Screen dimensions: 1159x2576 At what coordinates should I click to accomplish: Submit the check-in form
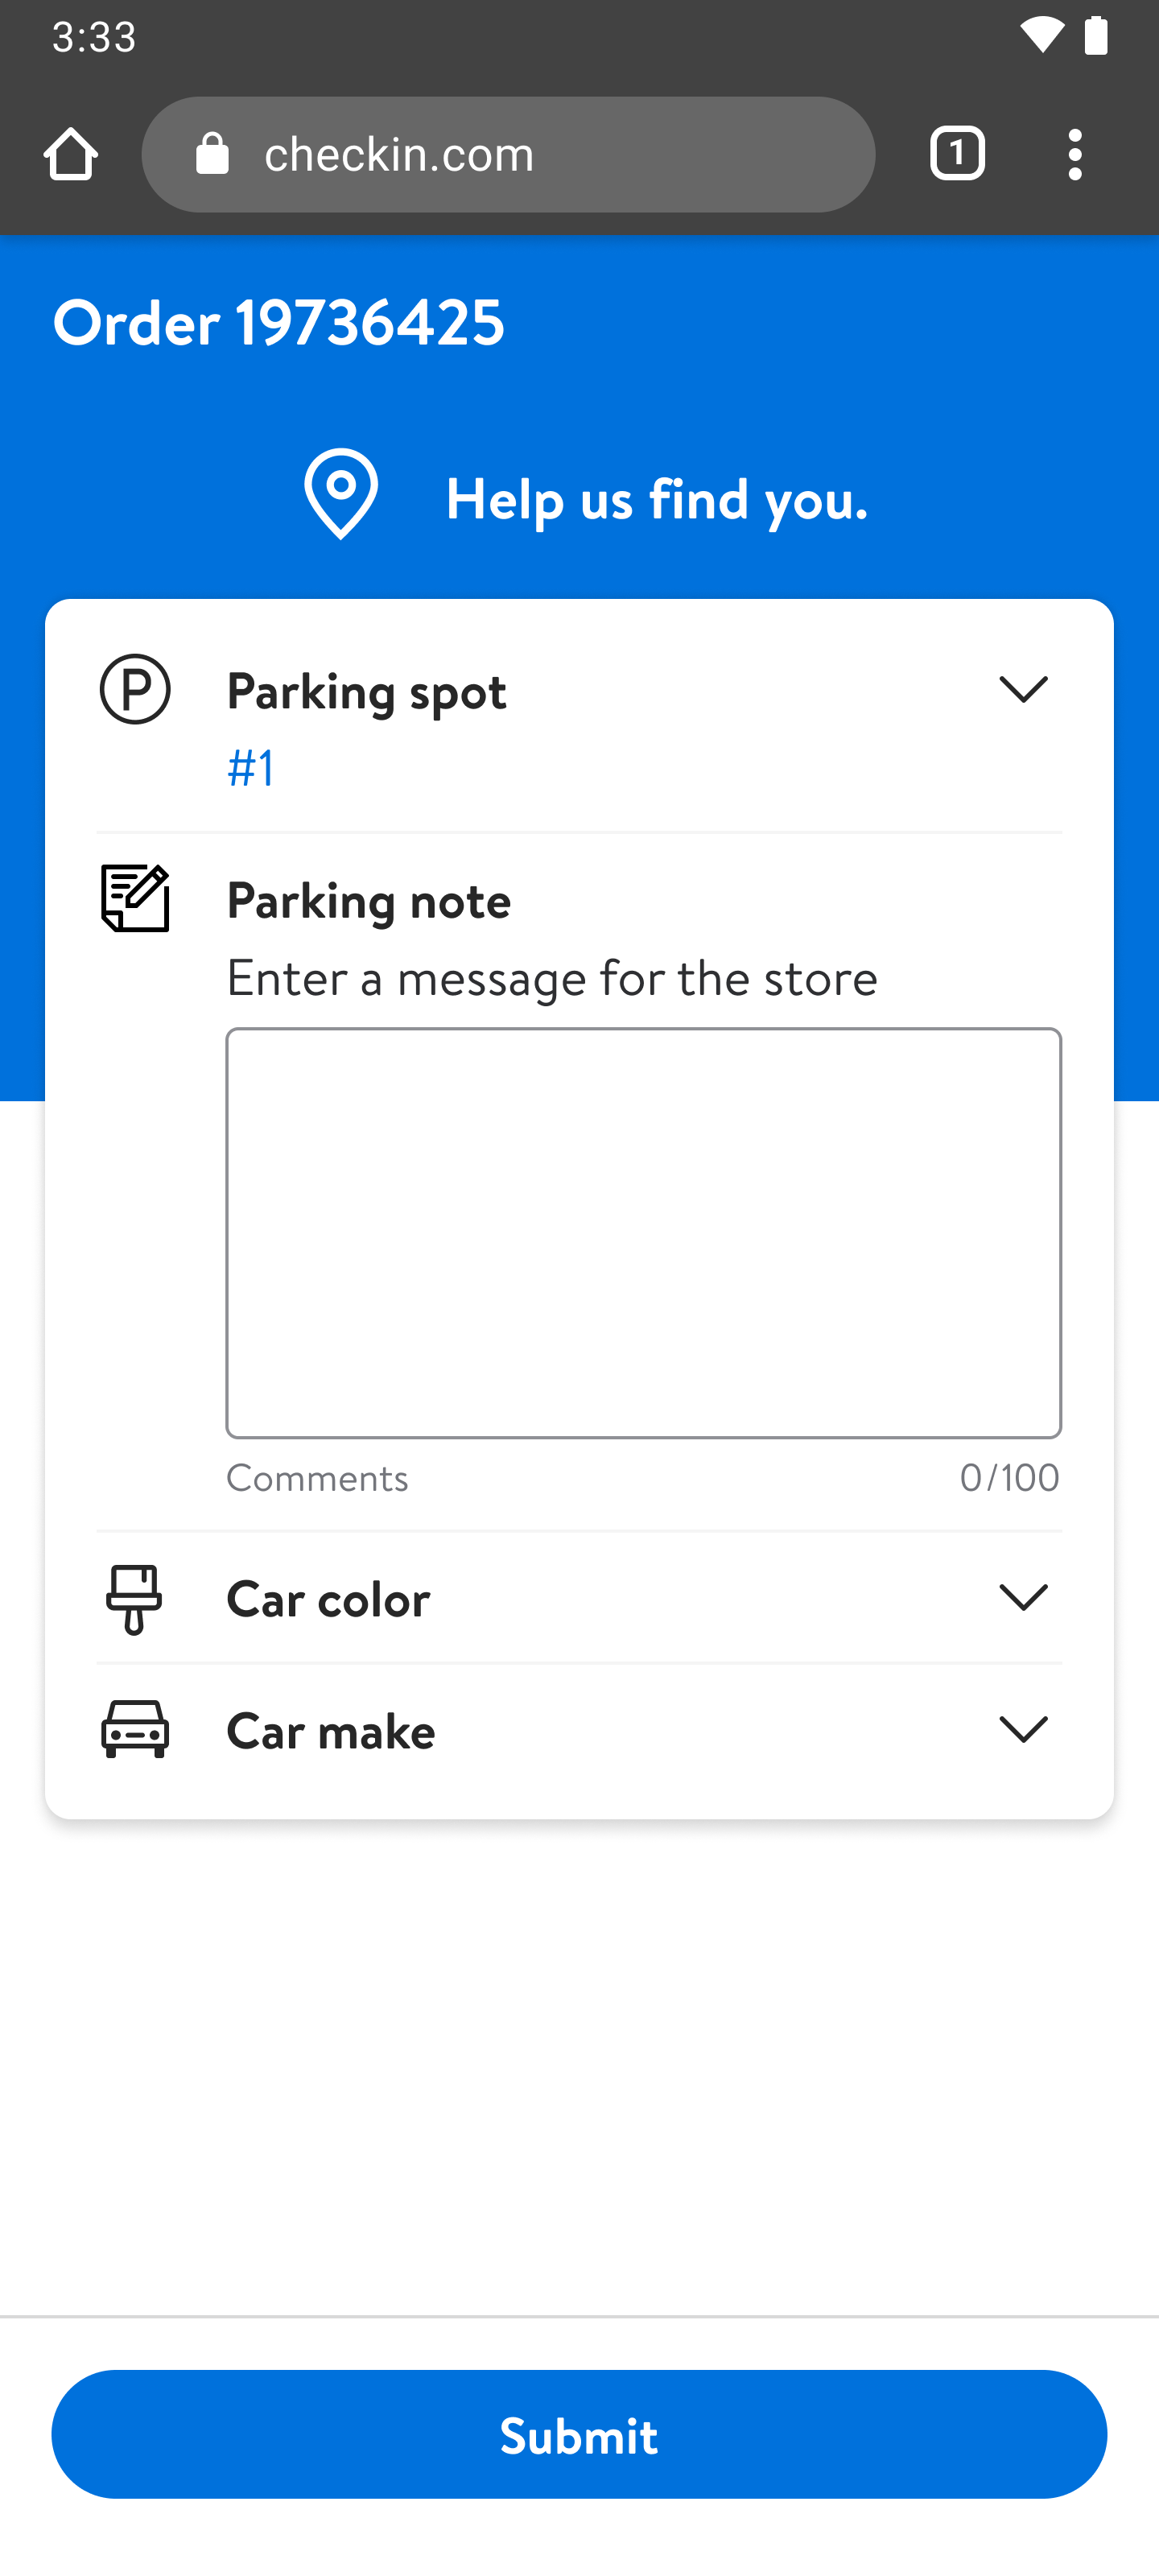tap(579, 2434)
